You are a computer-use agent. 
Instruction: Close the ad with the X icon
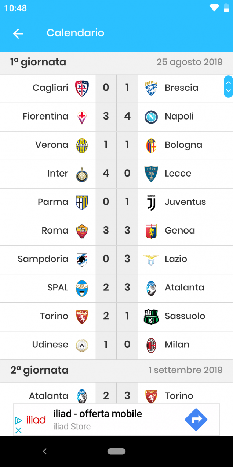tap(18, 430)
